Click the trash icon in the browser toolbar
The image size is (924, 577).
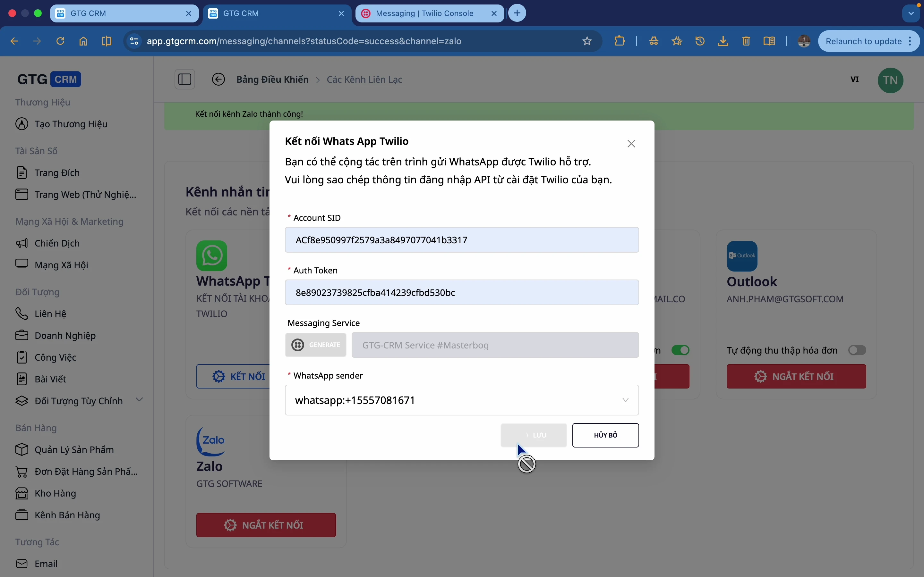point(745,41)
